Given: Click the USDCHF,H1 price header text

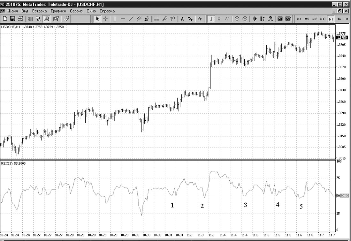Looking at the screenshot, I should (x=33, y=27).
